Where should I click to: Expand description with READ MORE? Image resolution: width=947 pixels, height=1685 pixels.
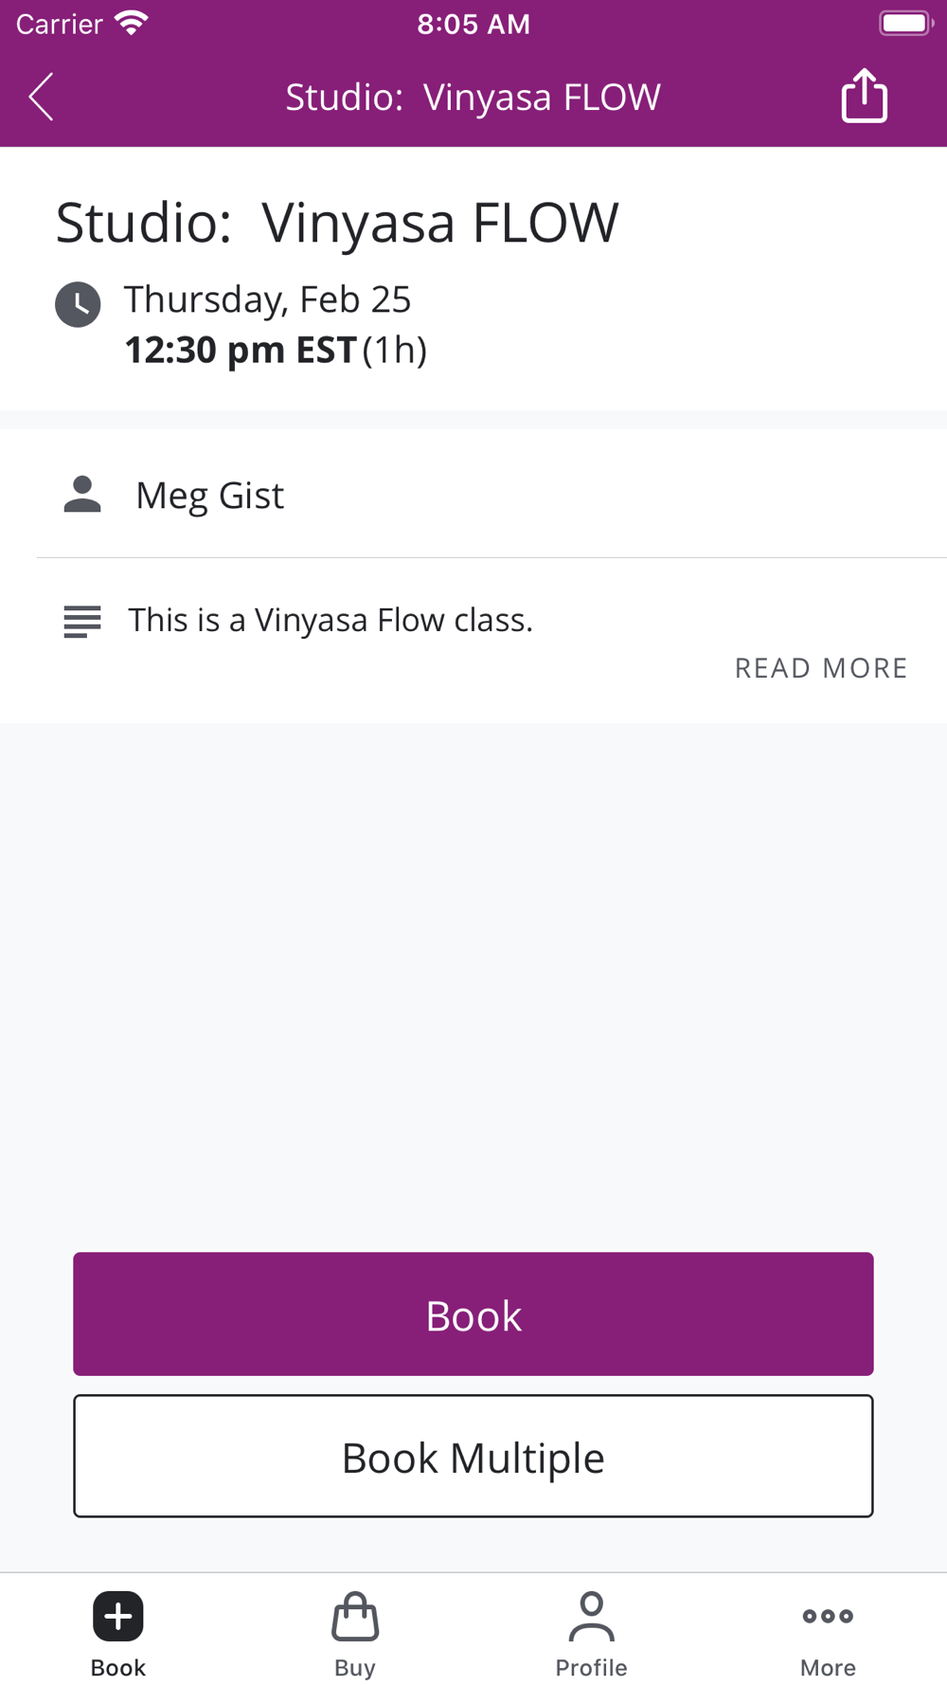(821, 668)
